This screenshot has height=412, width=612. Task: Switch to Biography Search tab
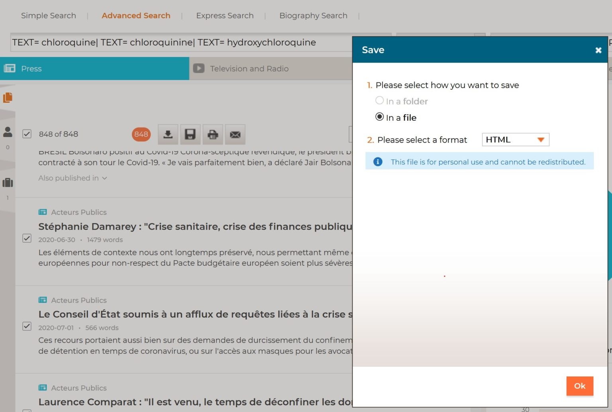tap(313, 16)
